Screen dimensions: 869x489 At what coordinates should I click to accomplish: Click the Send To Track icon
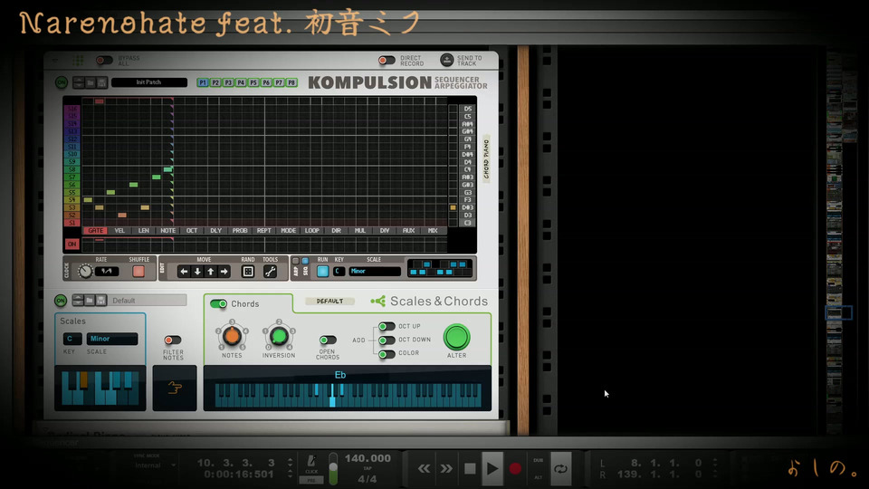click(446, 60)
